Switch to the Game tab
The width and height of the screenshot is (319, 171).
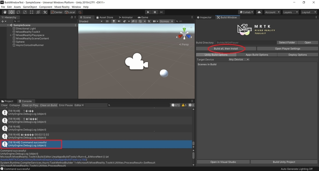coord(143,17)
